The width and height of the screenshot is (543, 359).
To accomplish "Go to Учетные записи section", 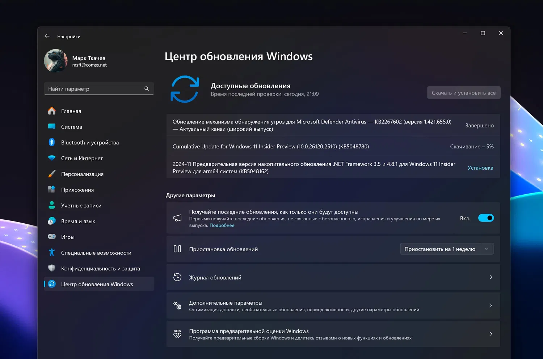I will tap(81, 206).
